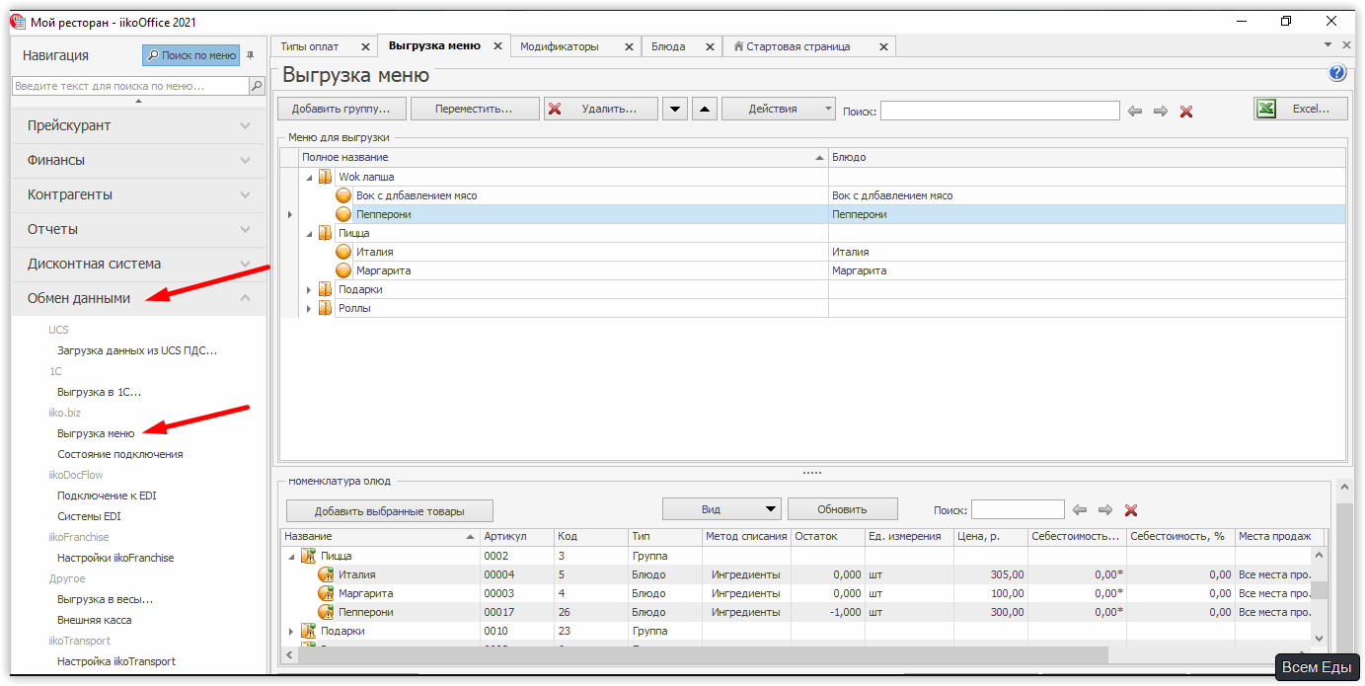Open Внешняя касса link
Viewport: 1365px width, 686px height.
[94, 620]
